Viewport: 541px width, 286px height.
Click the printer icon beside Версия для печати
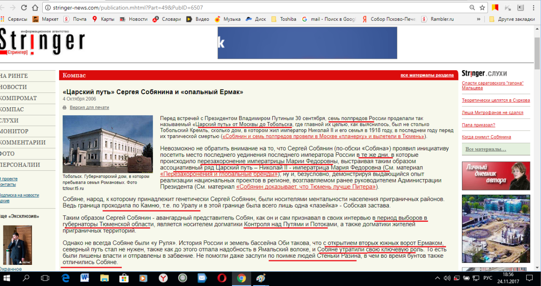coord(65,108)
